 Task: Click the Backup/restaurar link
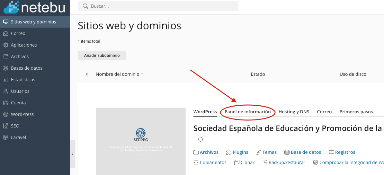pos(287,162)
